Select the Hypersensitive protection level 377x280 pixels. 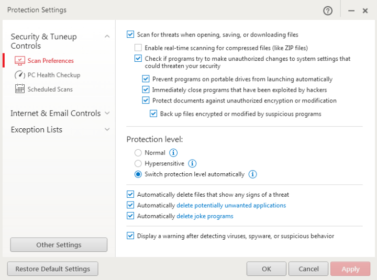138,163
